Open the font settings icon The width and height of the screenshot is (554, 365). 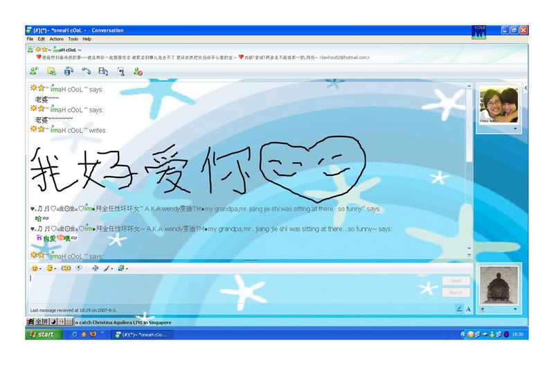pos(96,268)
